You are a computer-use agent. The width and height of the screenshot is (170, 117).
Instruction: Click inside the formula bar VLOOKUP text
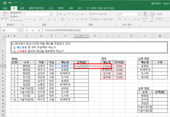pos(63,30)
